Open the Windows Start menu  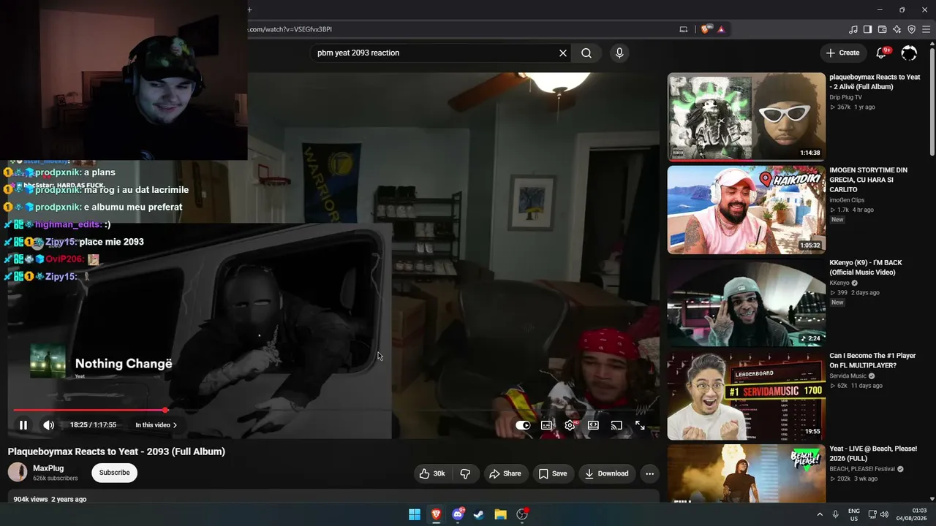[415, 514]
